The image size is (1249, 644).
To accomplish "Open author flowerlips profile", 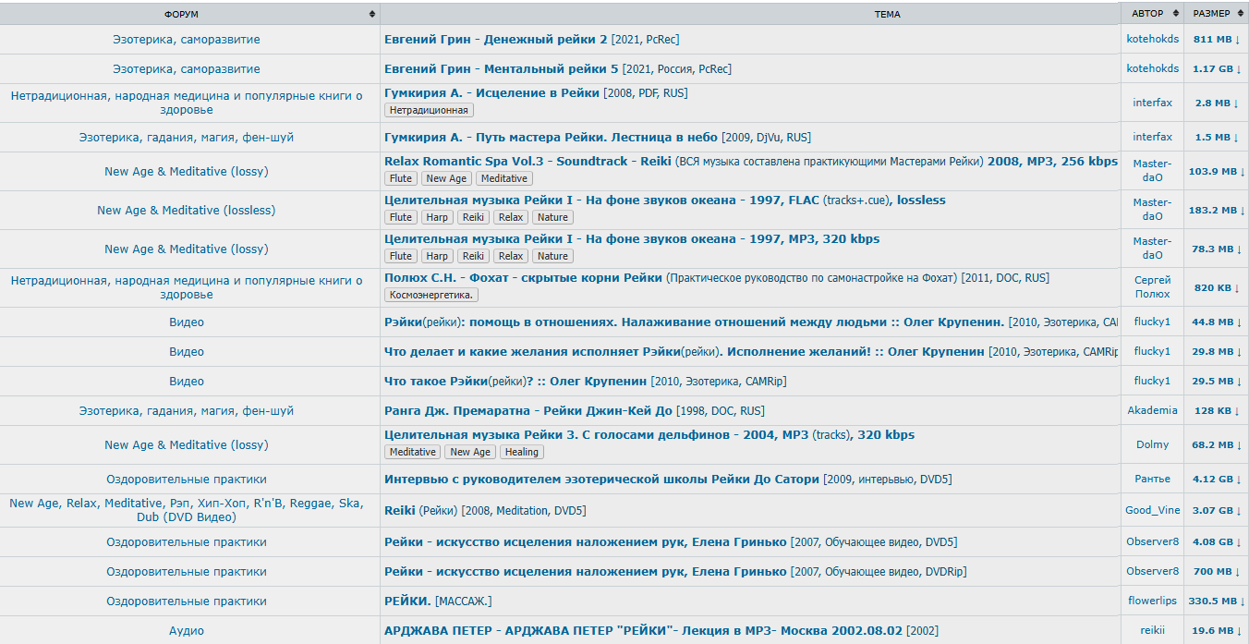I will 1152,601.
